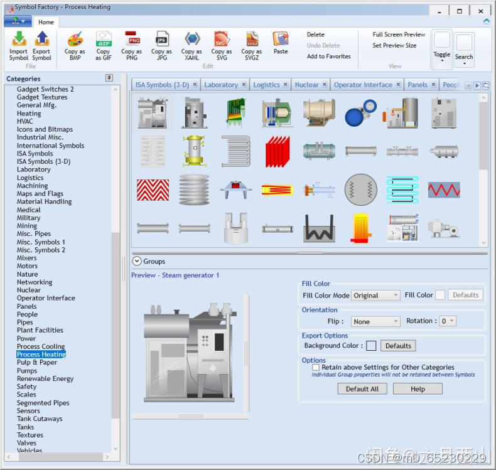The image size is (496, 470).
Task: Select the HVAC category
Action: point(24,121)
